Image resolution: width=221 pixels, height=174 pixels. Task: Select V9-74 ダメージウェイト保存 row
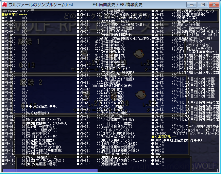point(181,45)
